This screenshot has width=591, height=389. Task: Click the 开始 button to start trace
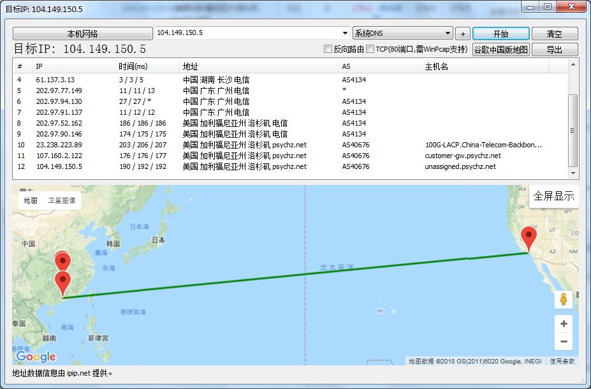(500, 34)
